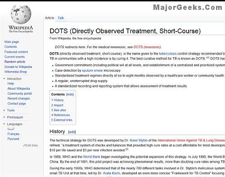Click the Wikipedia globe logo
The image size is (225, 177).
pos(21,14)
